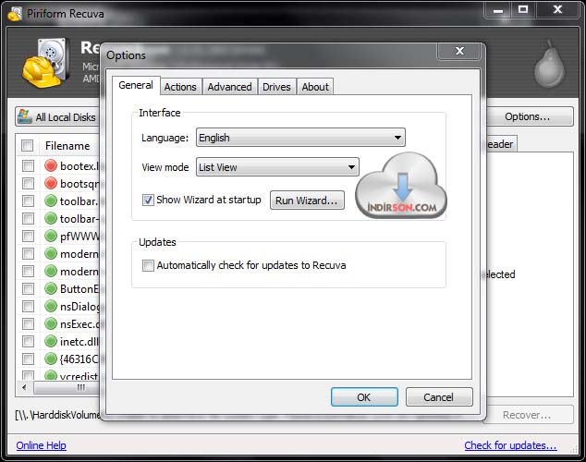Click the file list scrollbar left arrow
Screen dimensions: 586x462
coord(24,387)
